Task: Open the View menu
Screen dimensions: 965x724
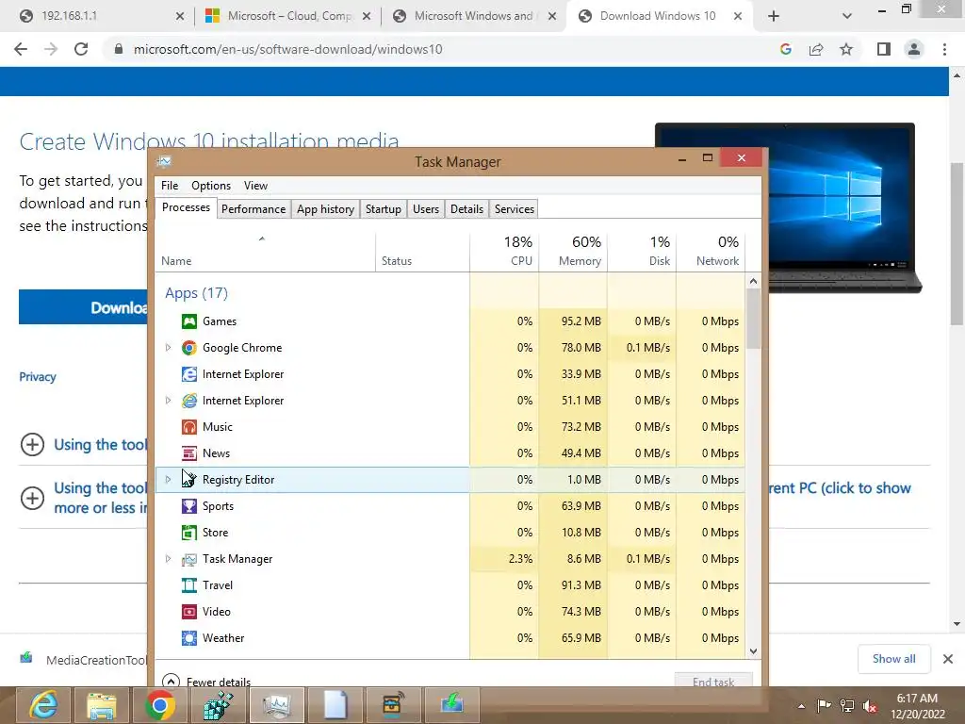Action: coord(255,186)
